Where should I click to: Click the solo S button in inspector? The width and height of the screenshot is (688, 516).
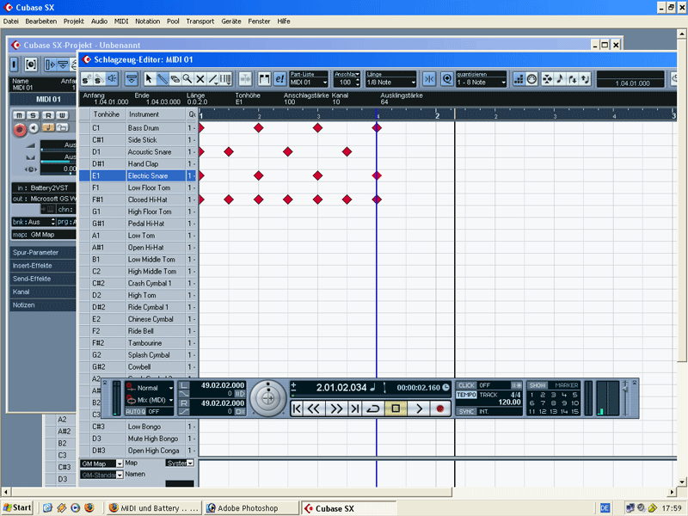(x=33, y=115)
